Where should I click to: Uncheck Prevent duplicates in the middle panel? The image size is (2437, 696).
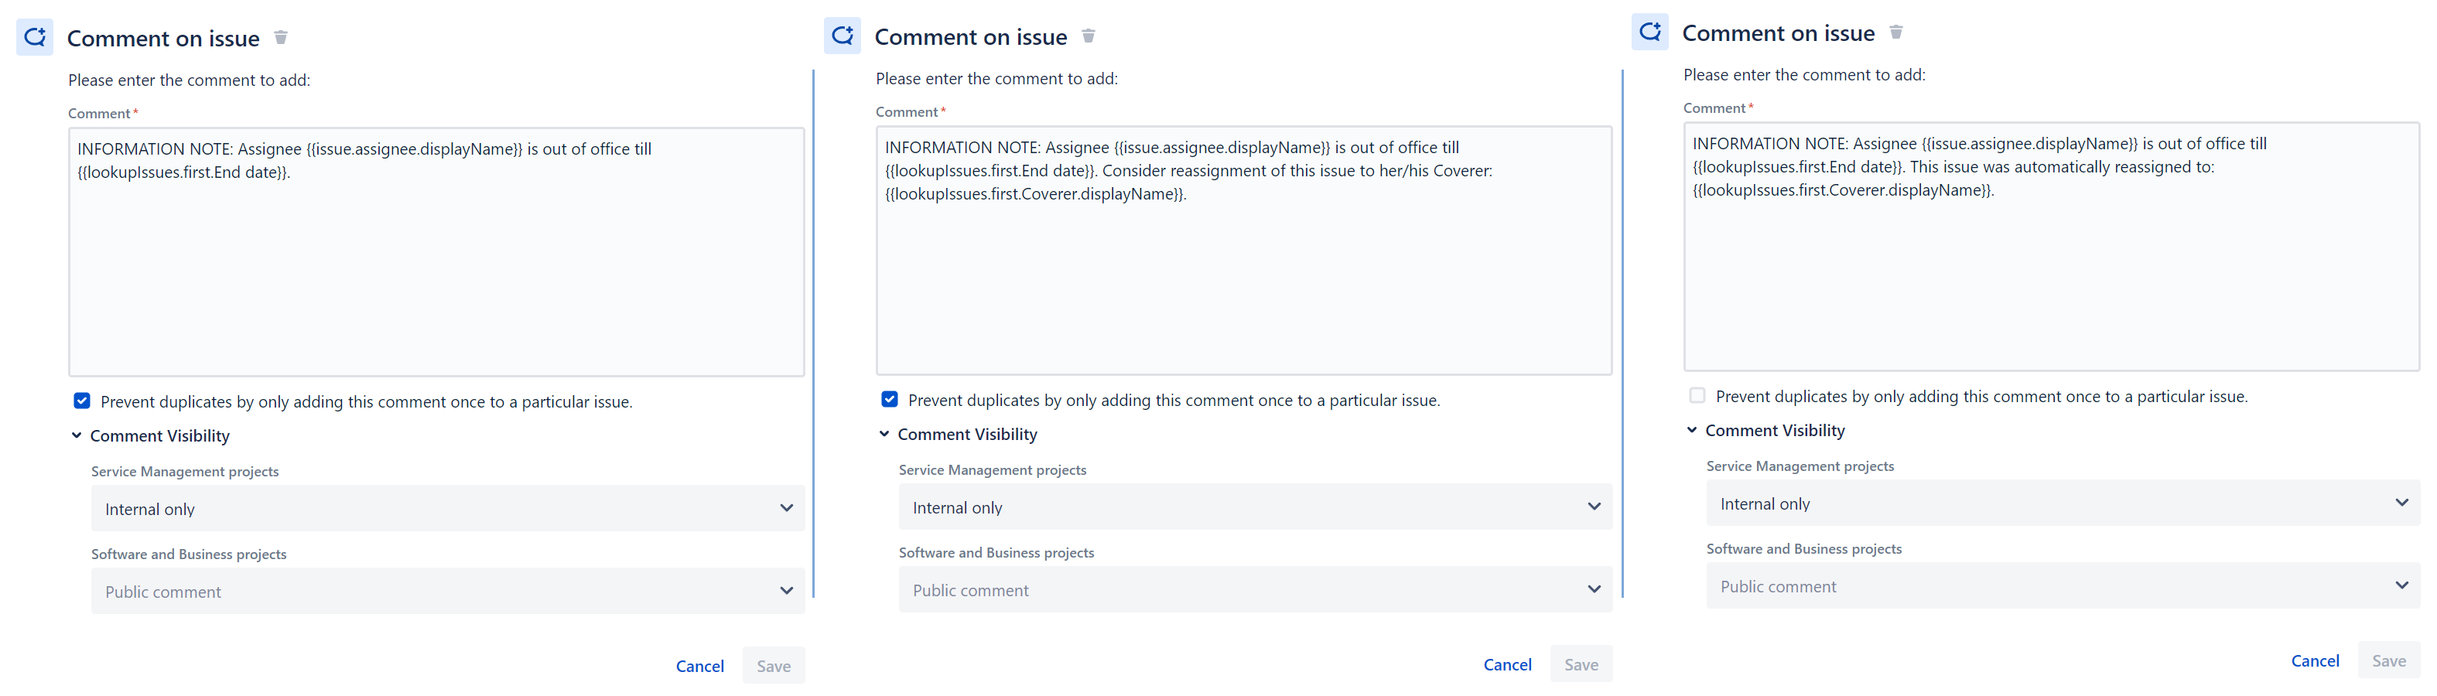(889, 399)
